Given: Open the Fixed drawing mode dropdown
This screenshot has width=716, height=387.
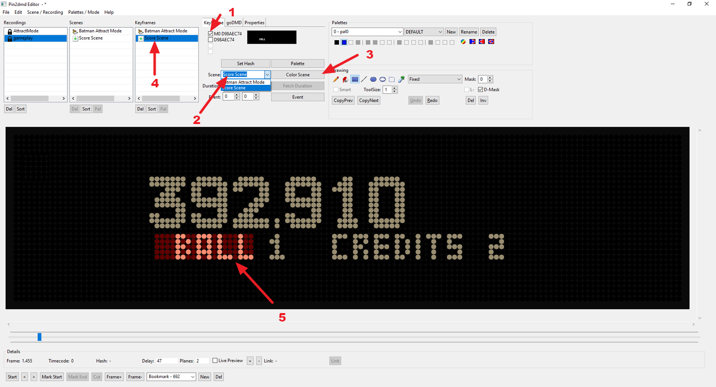Looking at the screenshot, I should [435, 79].
